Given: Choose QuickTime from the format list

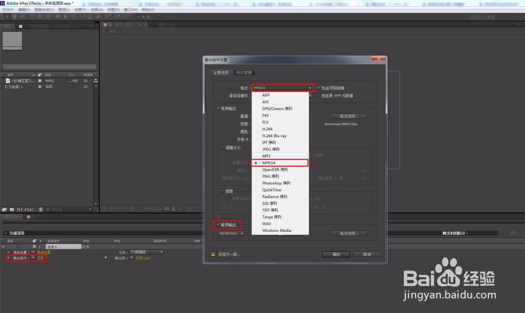Looking at the screenshot, I should (280, 190).
